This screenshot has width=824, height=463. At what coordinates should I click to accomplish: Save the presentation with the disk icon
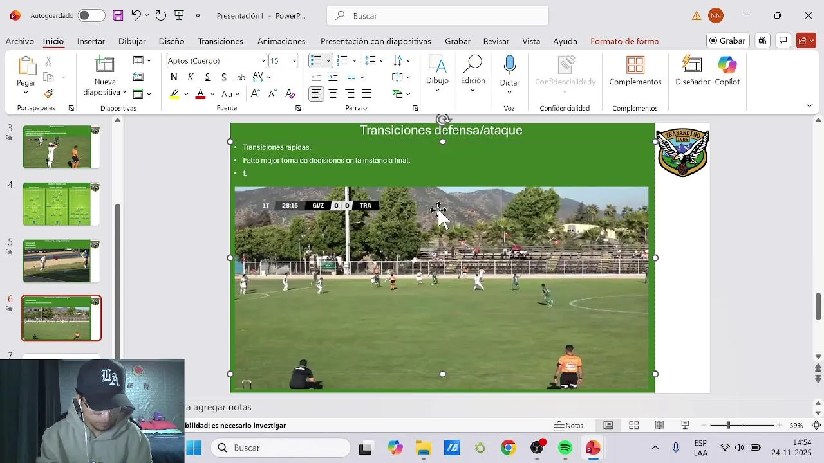(118, 15)
